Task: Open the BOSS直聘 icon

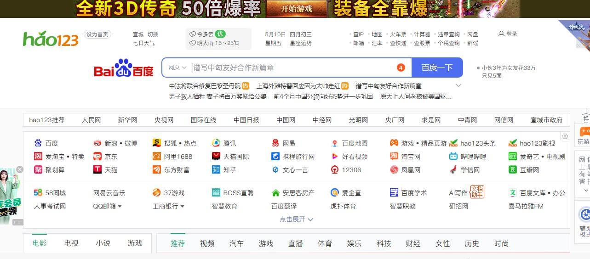Action: coord(216,193)
